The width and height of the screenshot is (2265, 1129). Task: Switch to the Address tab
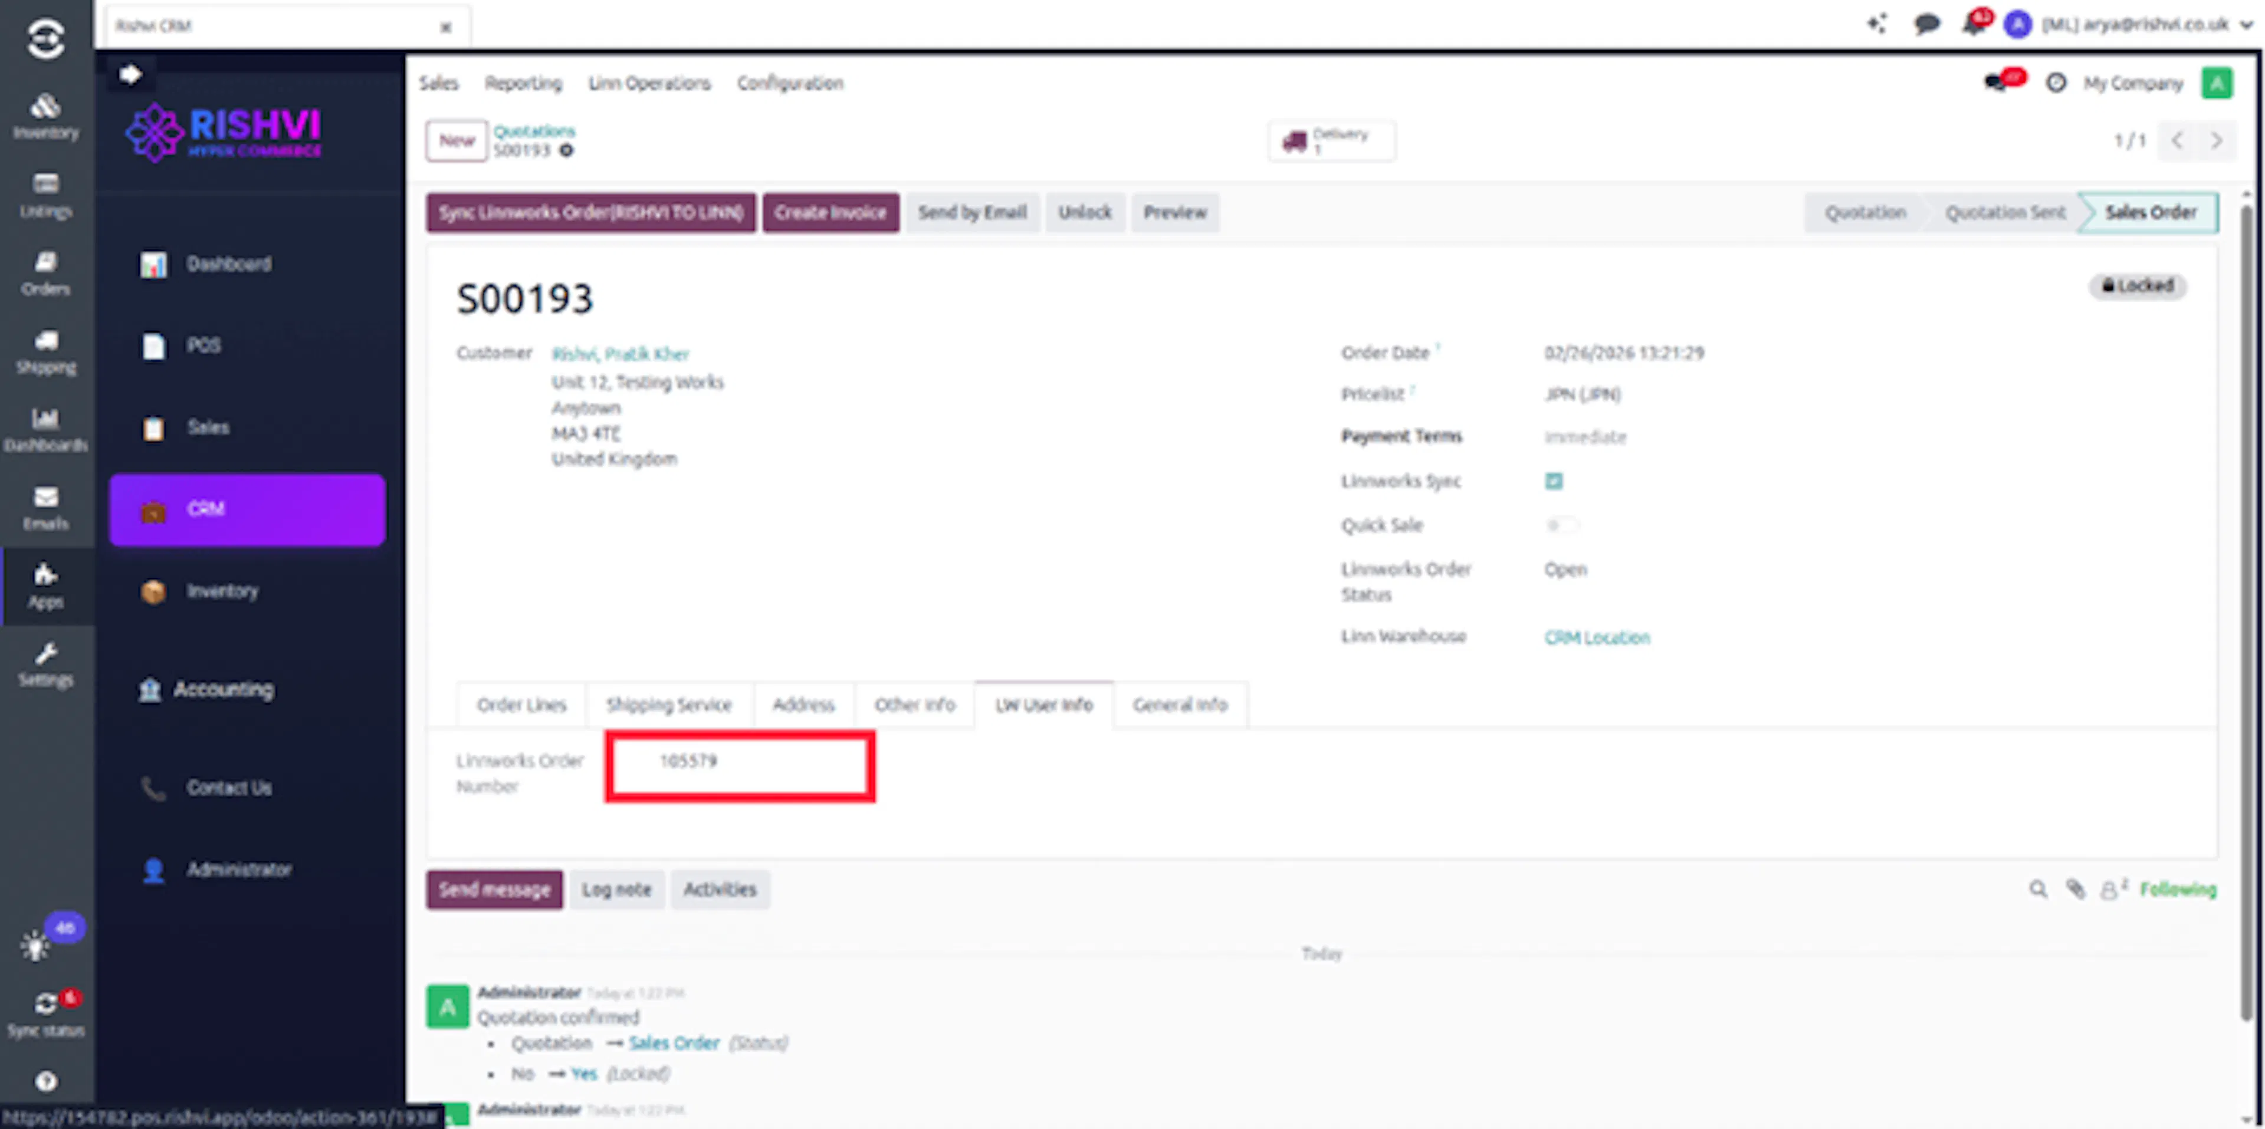(x=803, y=705)
